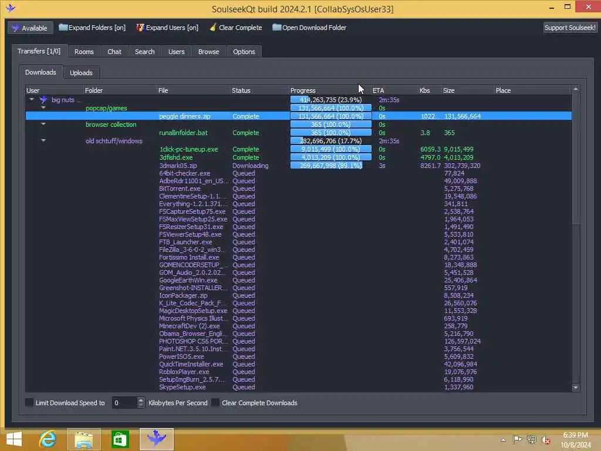This screenshot has width=601, height=451.
Task: Sort by the Kbs column header
Action: click(x=429, y=90)
